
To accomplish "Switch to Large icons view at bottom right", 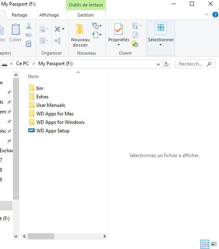I will 213,244.
